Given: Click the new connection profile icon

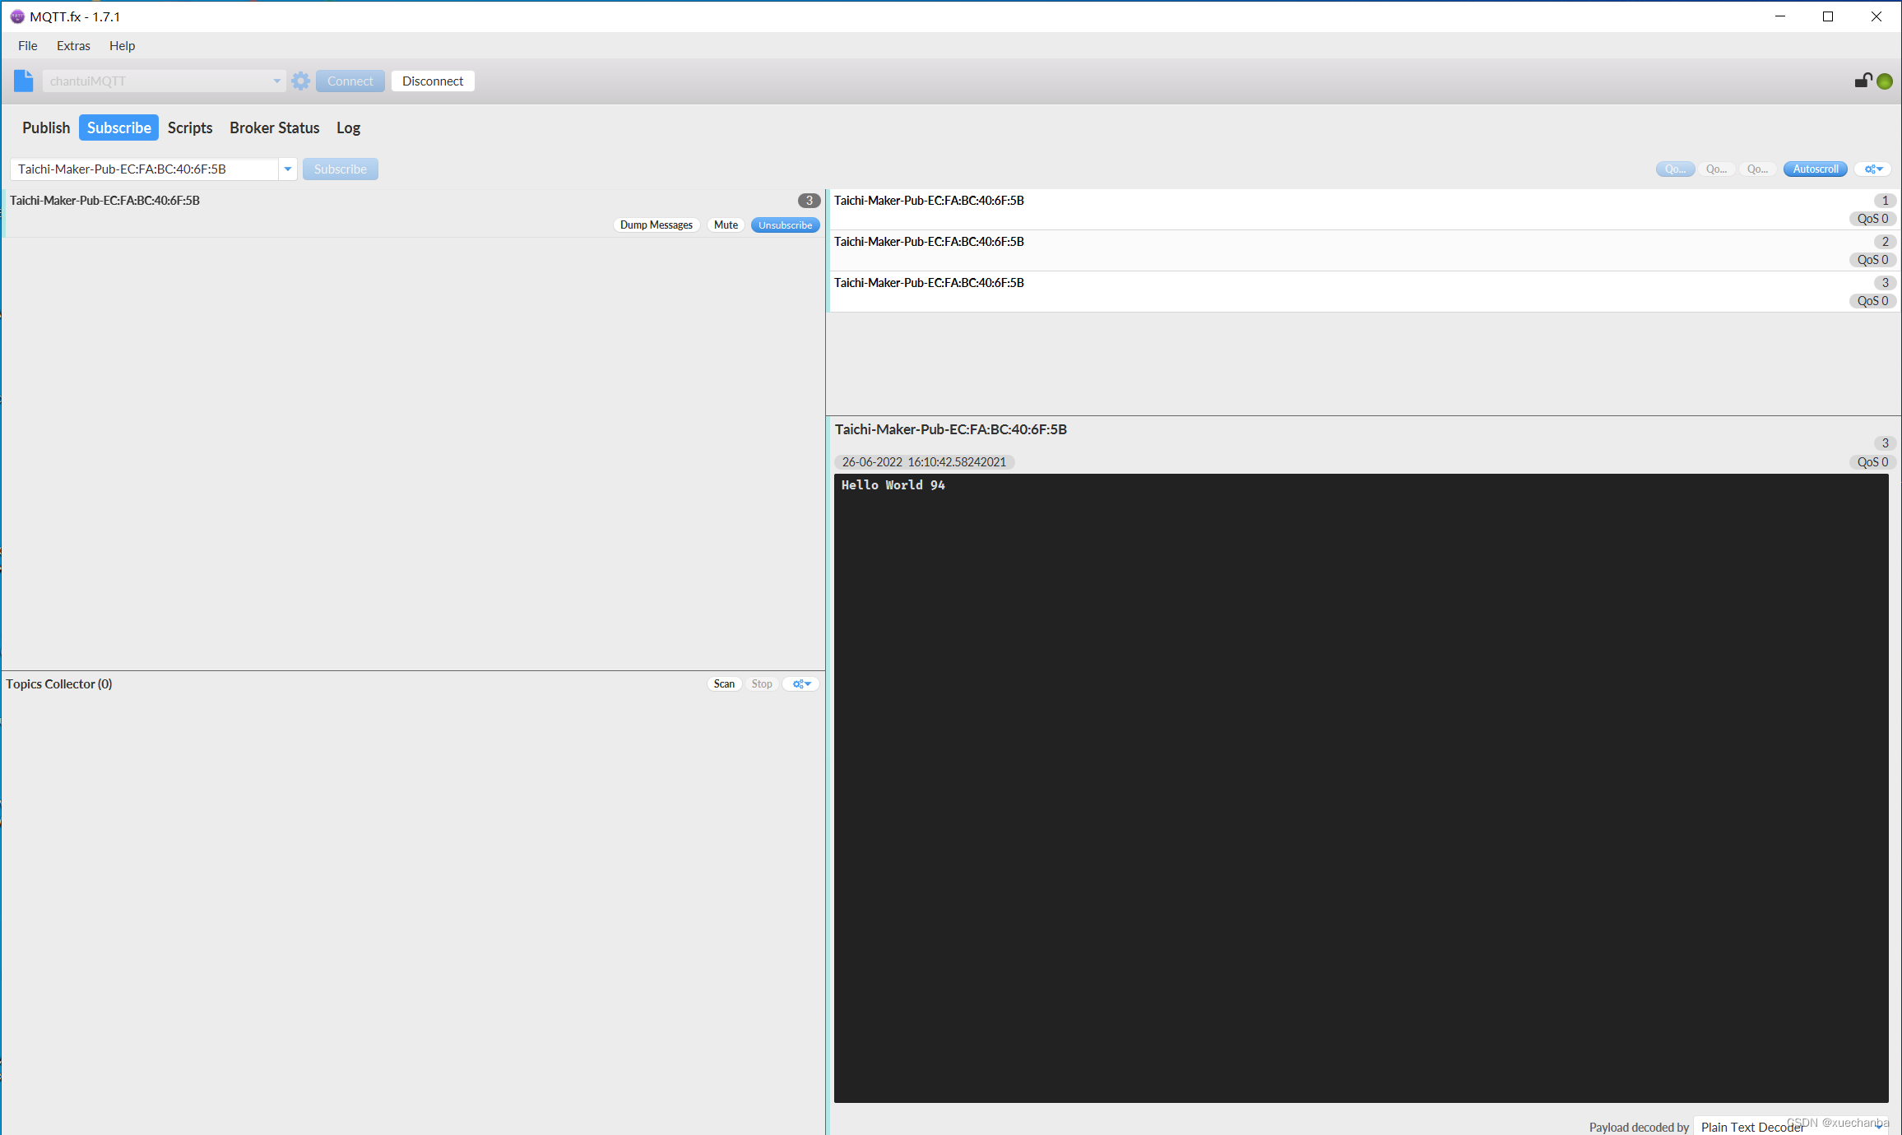Looking at the screenshot, I should (23, 80).
